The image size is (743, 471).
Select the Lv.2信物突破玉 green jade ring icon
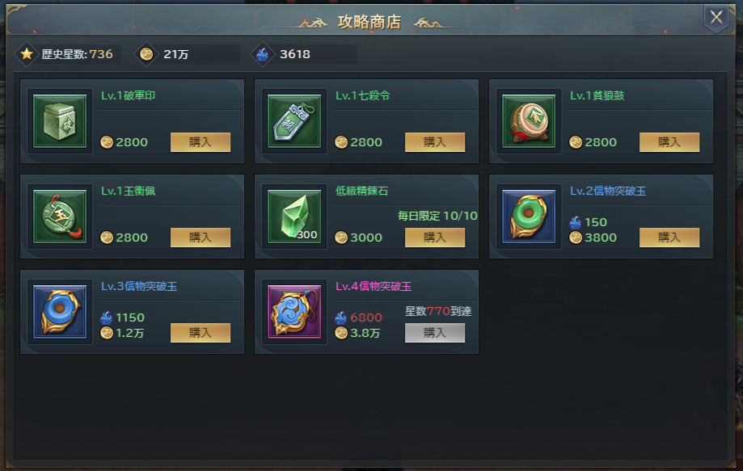pos(529,217)
